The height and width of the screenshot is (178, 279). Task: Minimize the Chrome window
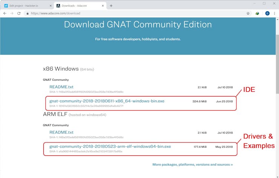point(254,3)
